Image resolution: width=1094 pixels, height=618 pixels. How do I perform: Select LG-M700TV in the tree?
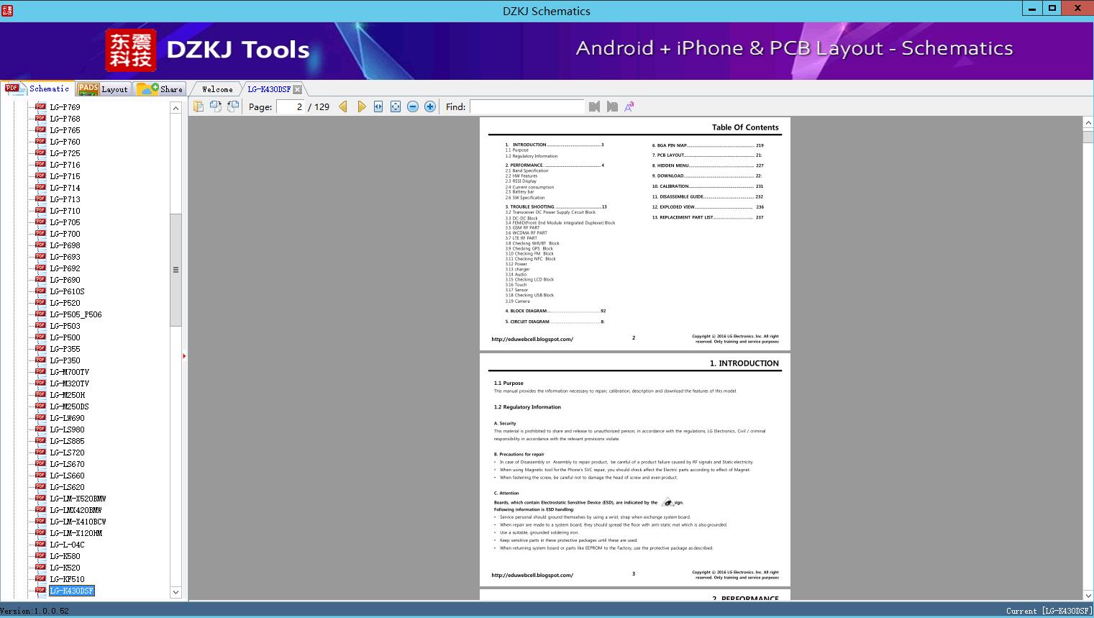point(69,372)
